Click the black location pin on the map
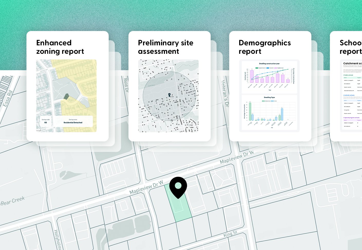This screenshot has height=250, width=362. click(x=178, y=187)
